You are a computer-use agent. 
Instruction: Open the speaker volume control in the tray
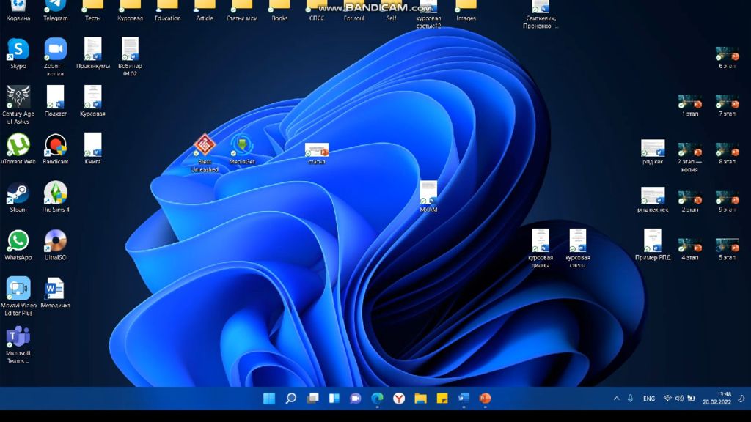pyautogui.click(x=679, y=399)
